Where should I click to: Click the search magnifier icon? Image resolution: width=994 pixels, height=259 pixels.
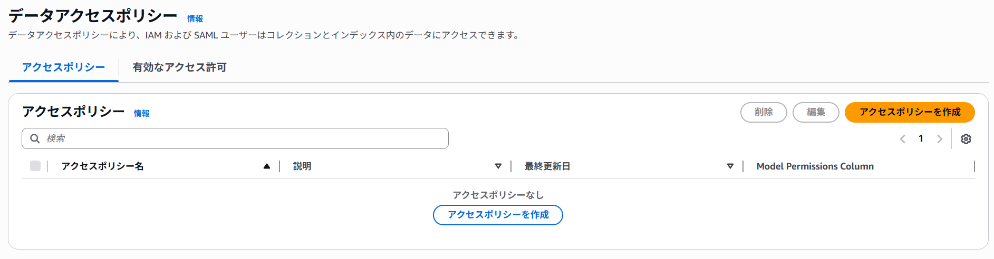pyautogui.click(x=35, y=138)
